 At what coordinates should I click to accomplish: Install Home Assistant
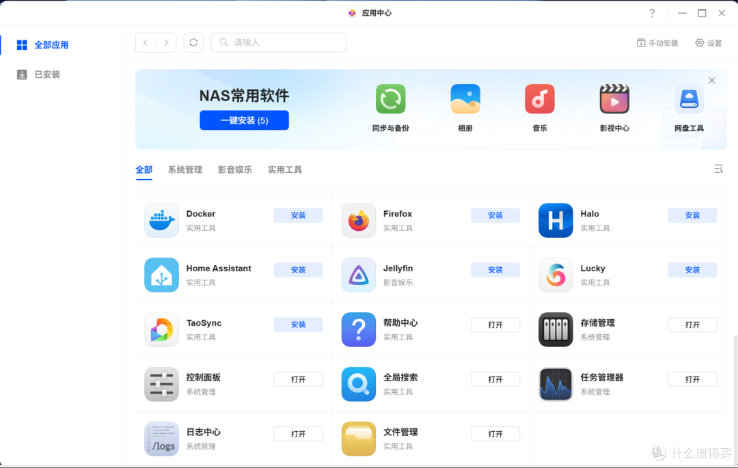point(299,269)
